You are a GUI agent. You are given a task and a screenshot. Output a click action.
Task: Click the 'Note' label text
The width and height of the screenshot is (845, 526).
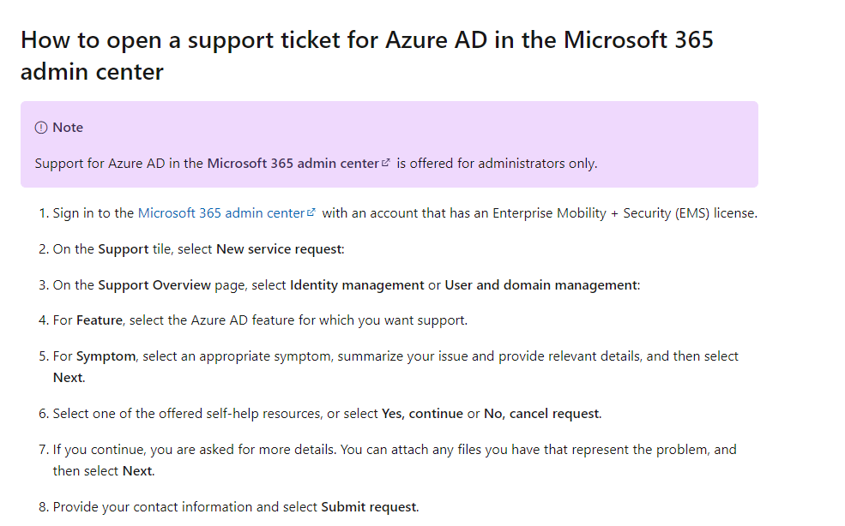(68, 128)
